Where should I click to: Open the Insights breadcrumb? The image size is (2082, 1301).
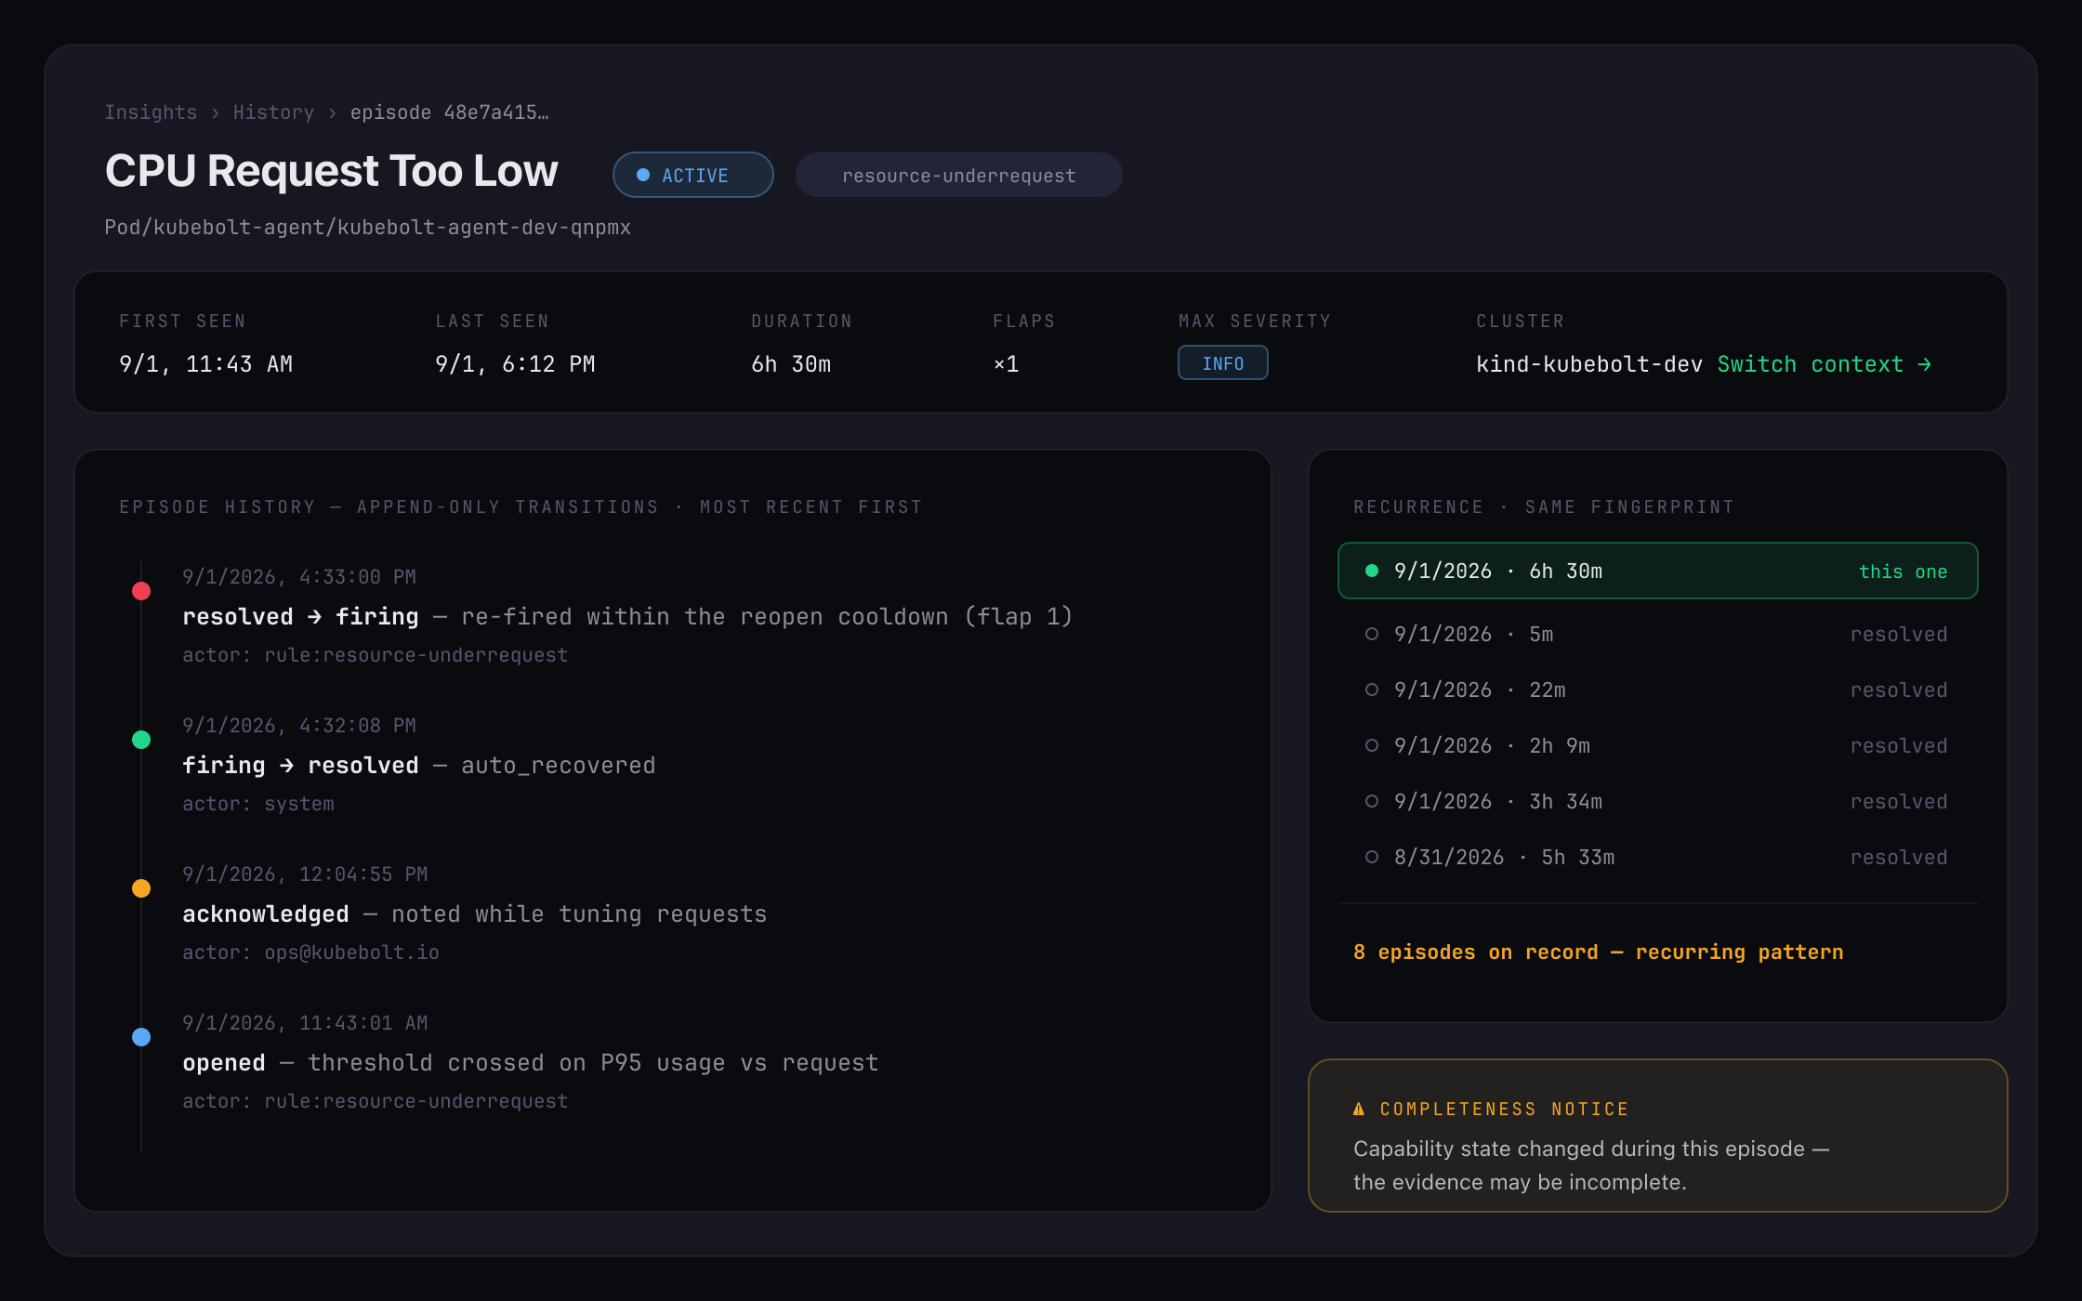point(151,112)
